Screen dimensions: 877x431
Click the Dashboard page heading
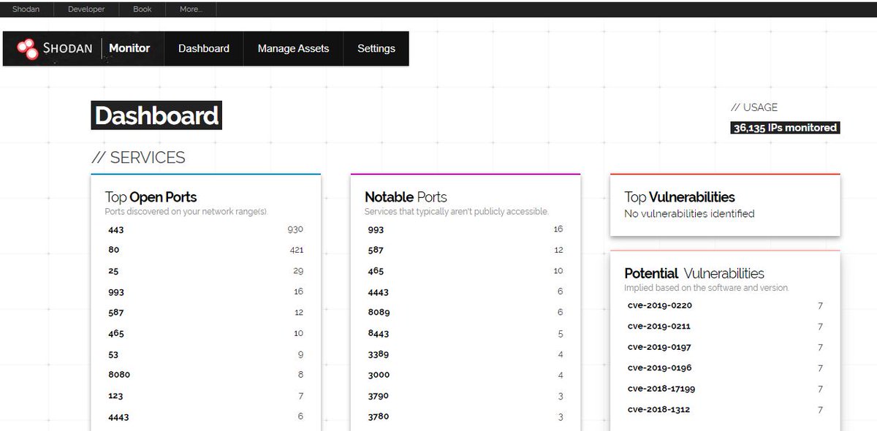coord(156,115)
